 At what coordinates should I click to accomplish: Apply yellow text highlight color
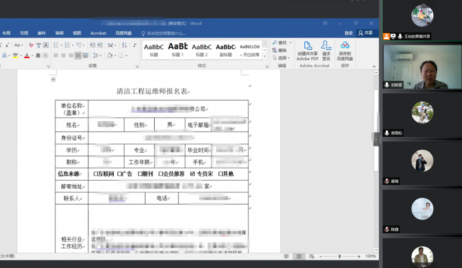click(16, 55)
